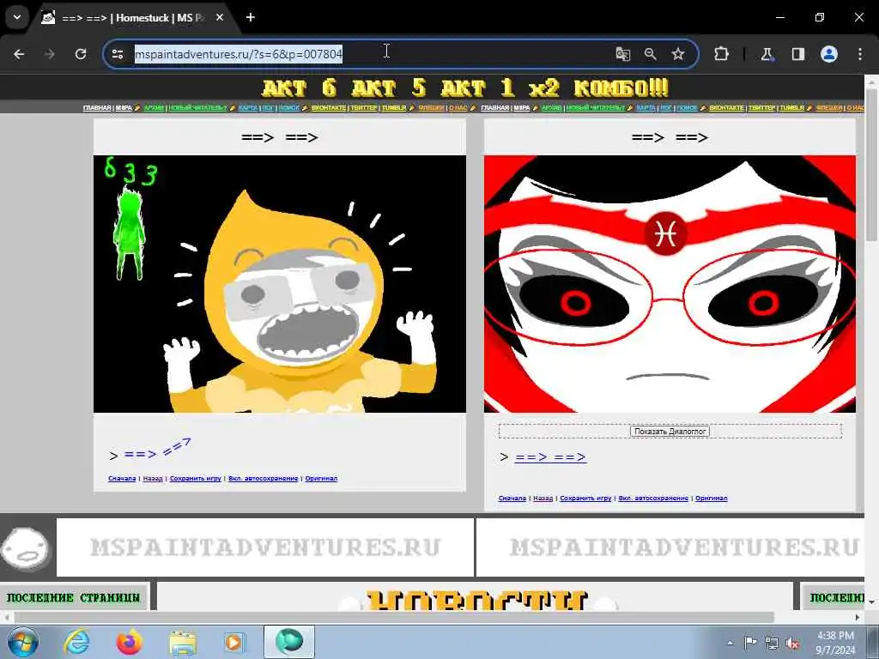This screenshot has height=659, width=879.
Task: Follow the tilted ==> ==> next link
Action: 157,450
